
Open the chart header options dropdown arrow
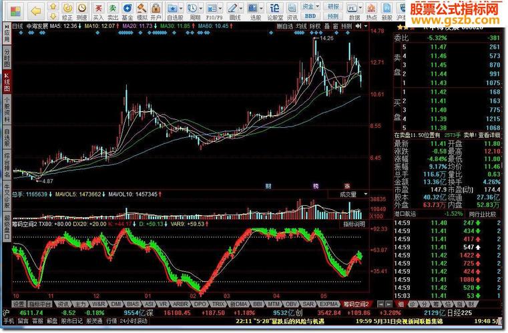(x=366, y=26)
